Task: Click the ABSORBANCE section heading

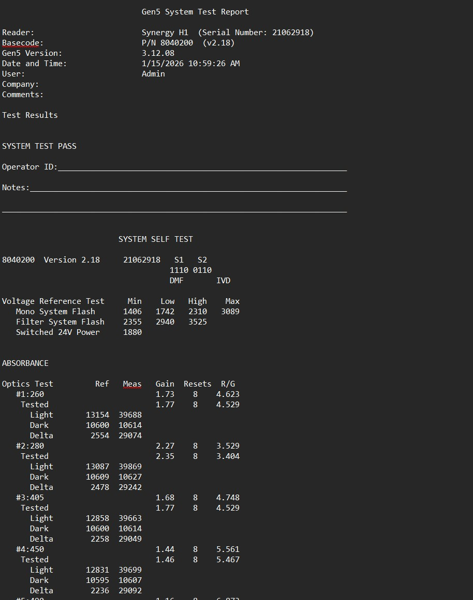Action: [25, 363]
